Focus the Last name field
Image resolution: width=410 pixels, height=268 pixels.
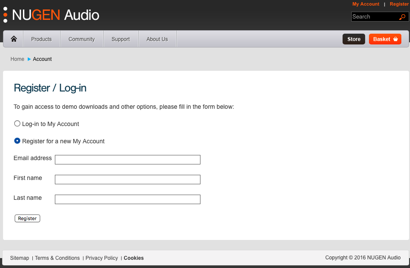click(x=127, y=199)
